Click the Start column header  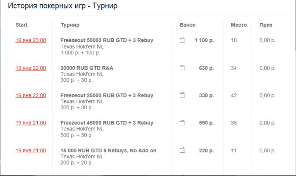(22, 25)
